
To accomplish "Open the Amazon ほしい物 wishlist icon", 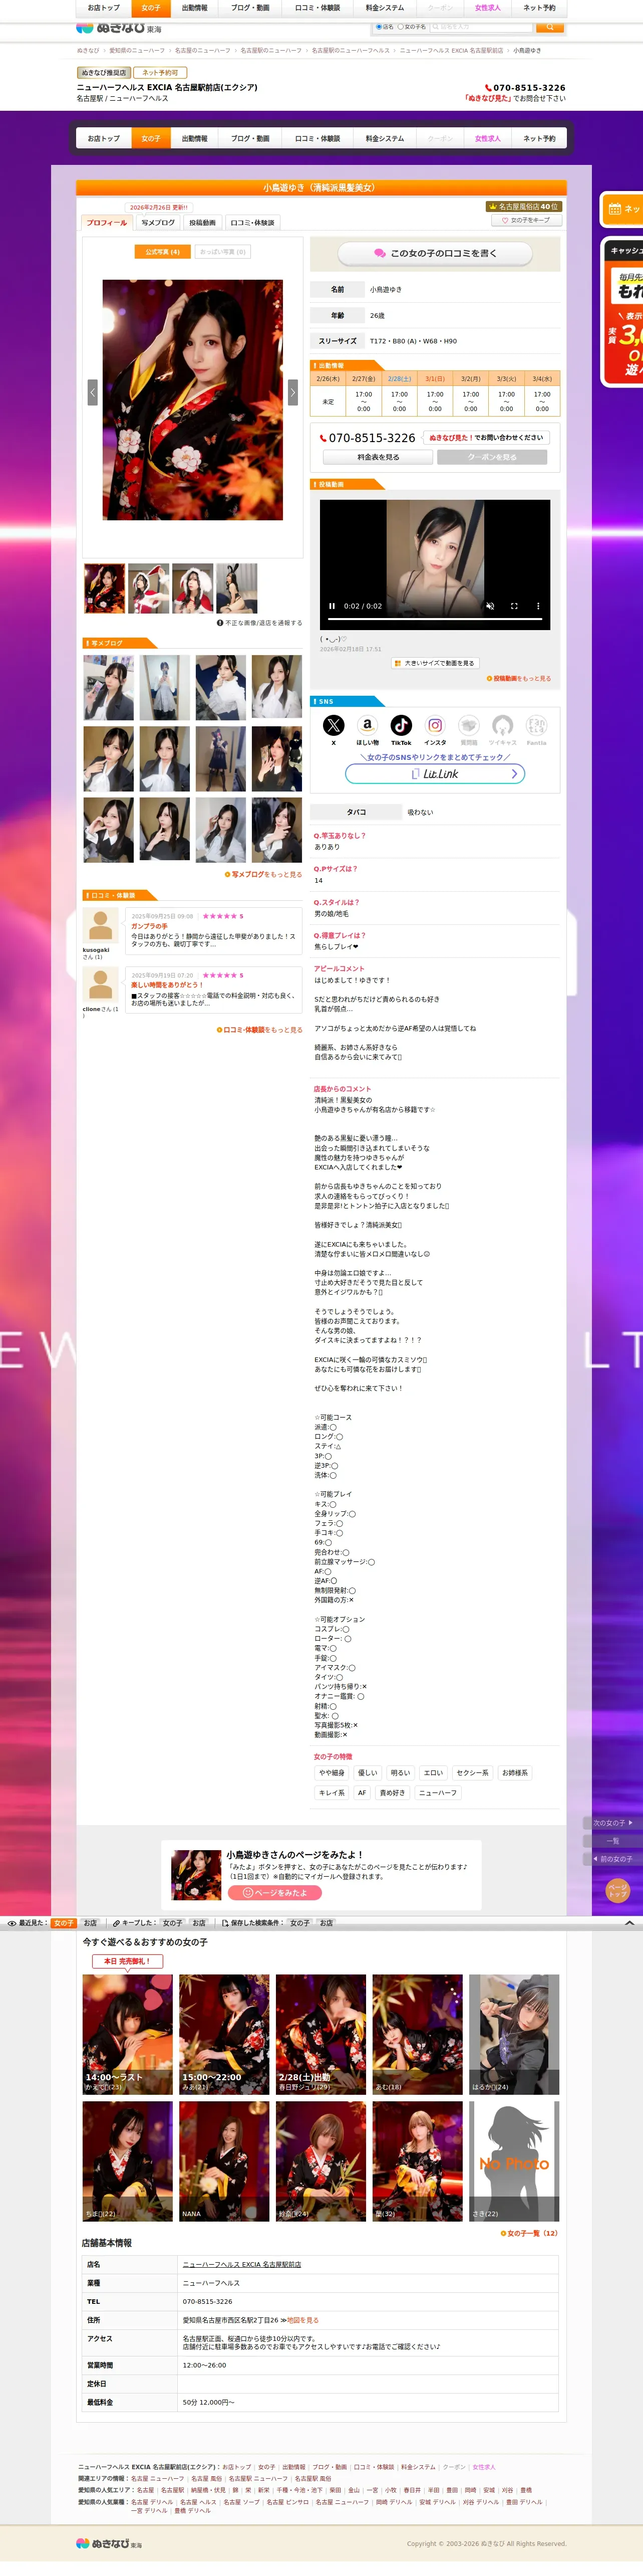I will point(368,725).
